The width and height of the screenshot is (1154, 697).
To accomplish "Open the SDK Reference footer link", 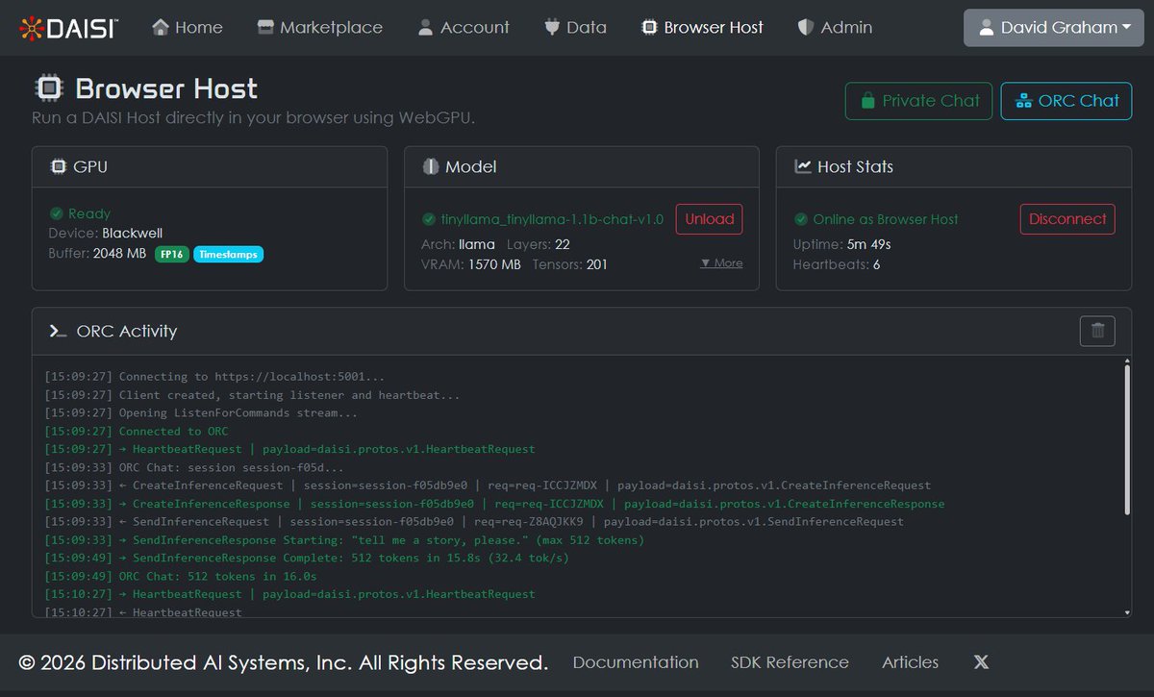I will pos(790,661).
